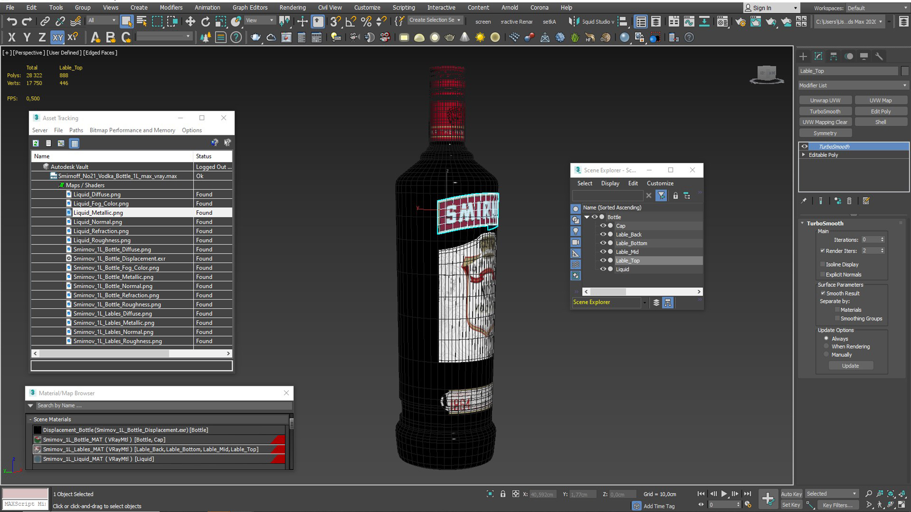Open Scene Explorer Display menu
Image resolution: width=911 pixels, height=512 pixels.
pos(610,183)
